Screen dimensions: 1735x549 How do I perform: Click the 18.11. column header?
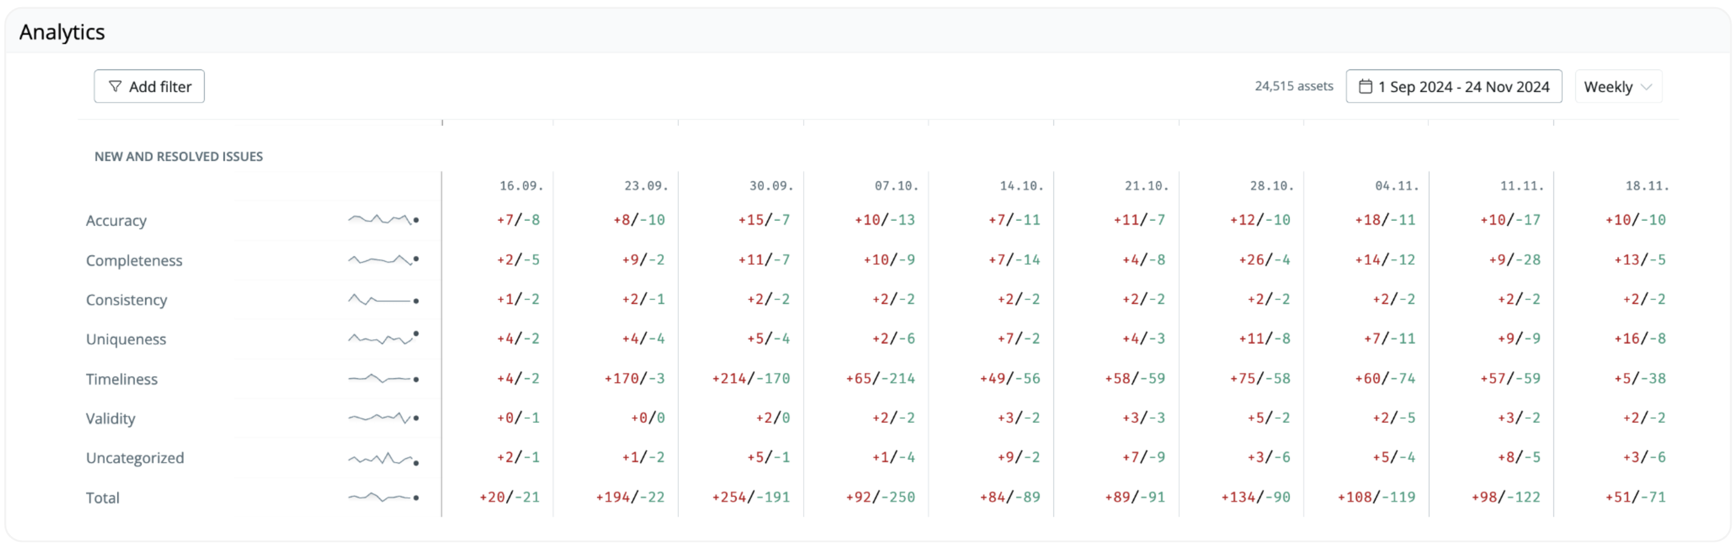1647,186
